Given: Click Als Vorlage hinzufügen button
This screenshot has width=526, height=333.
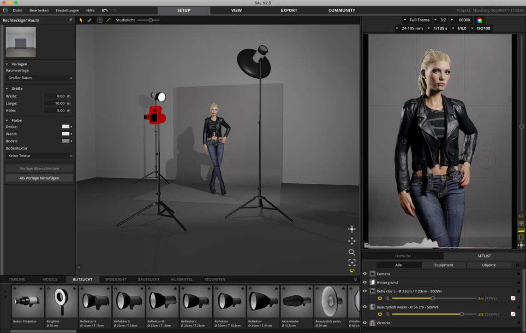Looking at the screenshot, I should (39, 178).
